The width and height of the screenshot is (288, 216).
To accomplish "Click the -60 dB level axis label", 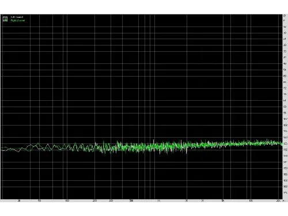I will coord(285,76).
